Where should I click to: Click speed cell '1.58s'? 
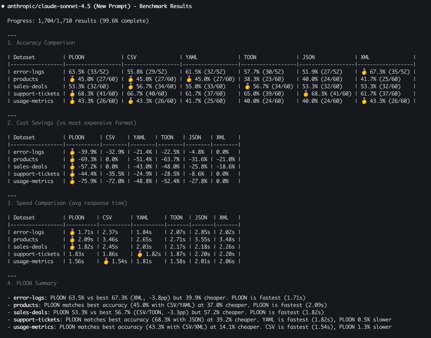178,261
